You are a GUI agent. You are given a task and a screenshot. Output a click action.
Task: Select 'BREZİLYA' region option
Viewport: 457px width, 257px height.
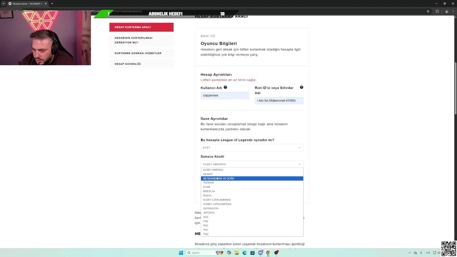252,191
